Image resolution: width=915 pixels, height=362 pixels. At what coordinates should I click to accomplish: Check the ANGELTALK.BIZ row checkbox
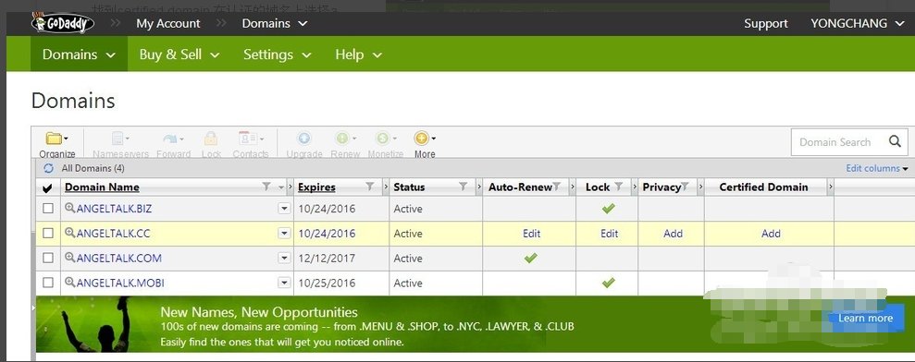[48, 208]
